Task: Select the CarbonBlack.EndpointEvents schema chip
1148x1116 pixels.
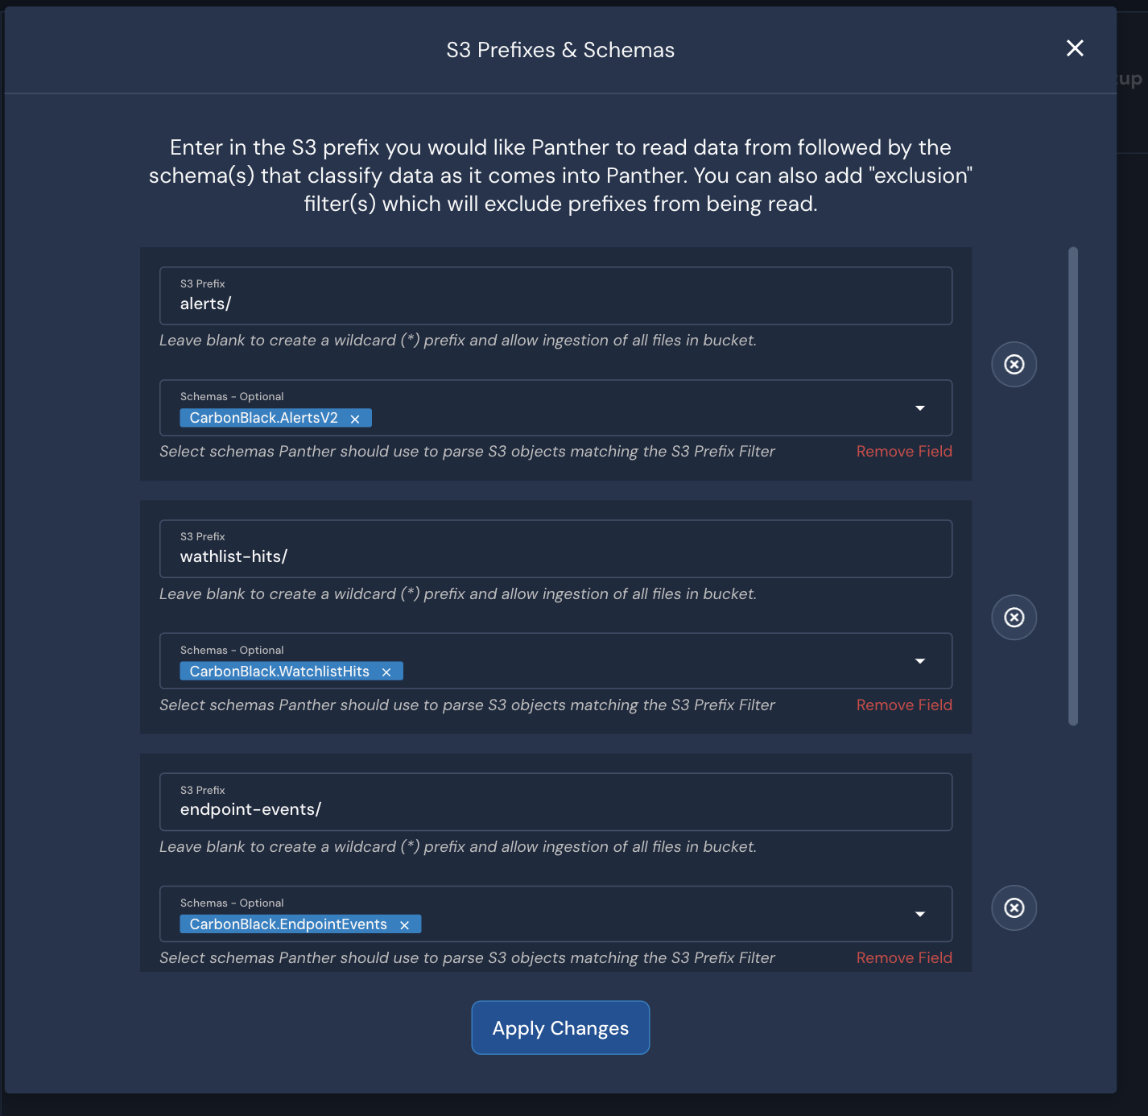Action: [287, 924]
